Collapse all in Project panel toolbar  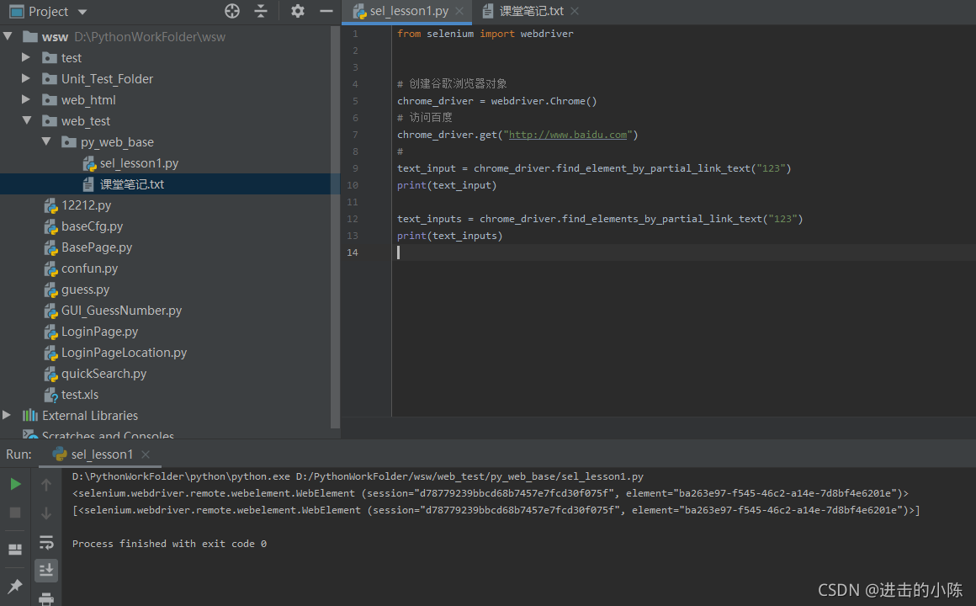(x=261, y=11)
